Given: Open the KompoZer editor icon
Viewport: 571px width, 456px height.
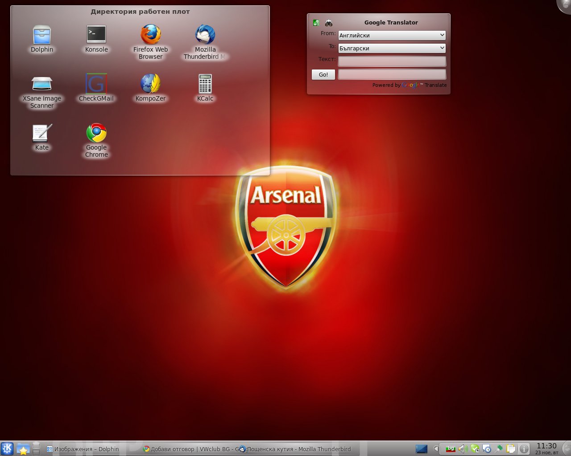Looking at the screenshot, I should (151, 84).
